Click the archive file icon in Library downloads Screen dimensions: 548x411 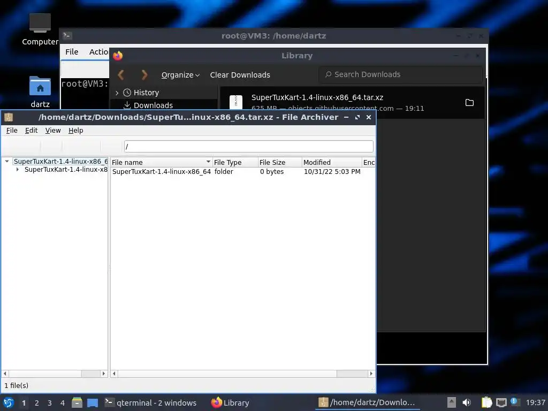click(236, 102)
